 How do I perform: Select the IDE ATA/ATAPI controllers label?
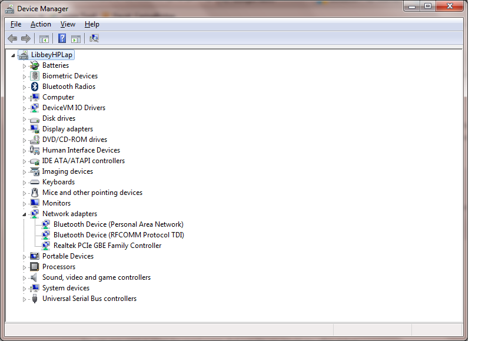(x=84, y=161)
